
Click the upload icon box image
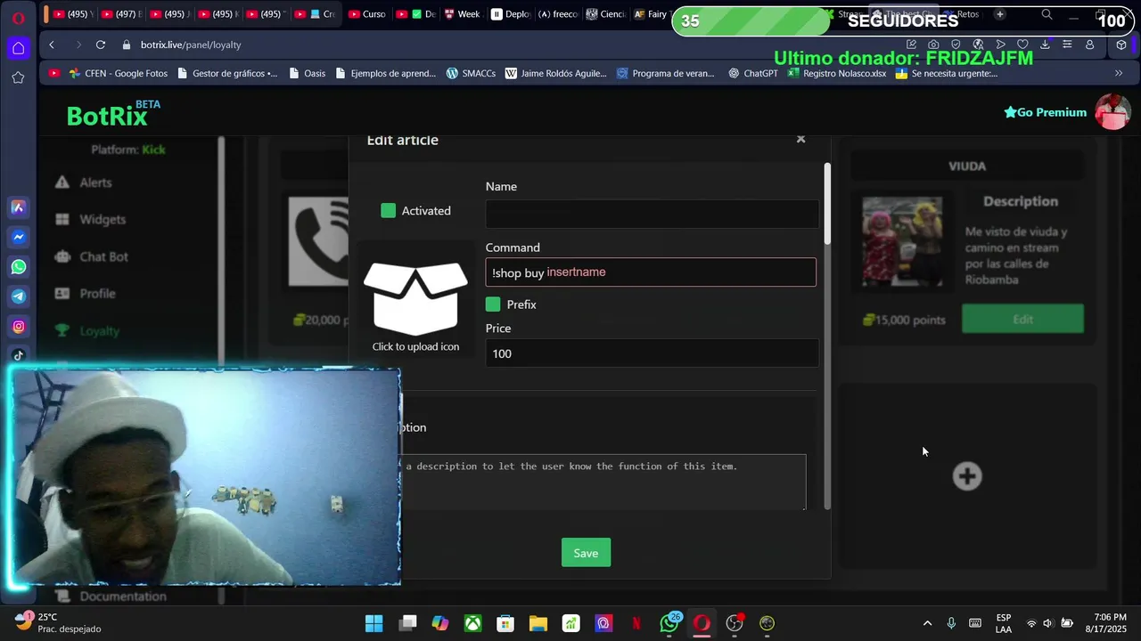pyautogui.click(x=415, y=298)
